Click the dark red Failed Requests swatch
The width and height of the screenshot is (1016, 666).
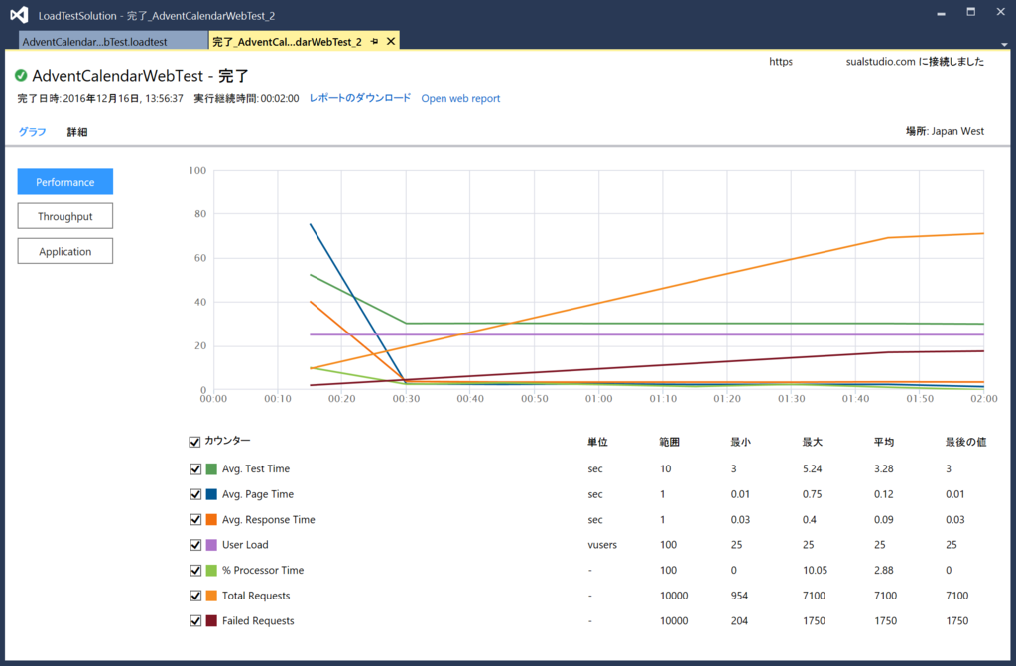click(211, 620)
